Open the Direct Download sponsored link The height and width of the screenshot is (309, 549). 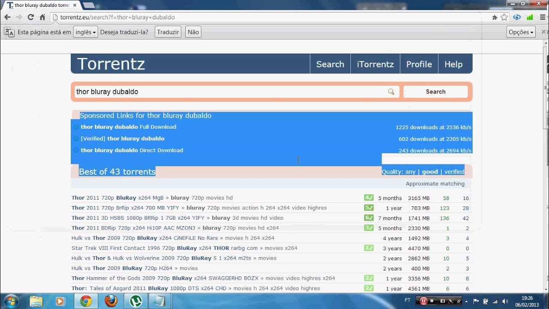point(132,150)
